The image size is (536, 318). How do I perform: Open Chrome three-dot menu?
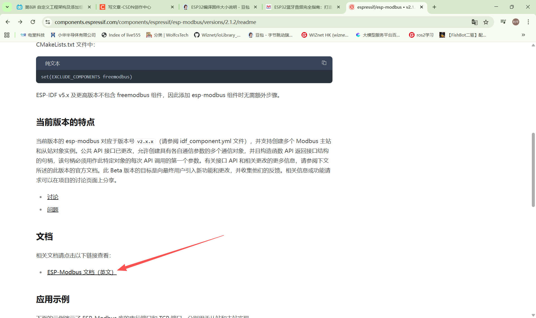click(528, 22)
